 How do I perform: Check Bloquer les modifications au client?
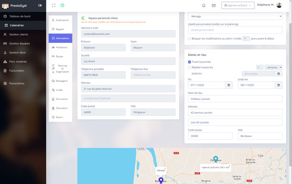[x=190, y=39]
